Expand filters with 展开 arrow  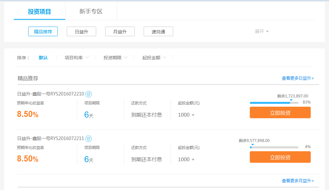coord(262,31)
